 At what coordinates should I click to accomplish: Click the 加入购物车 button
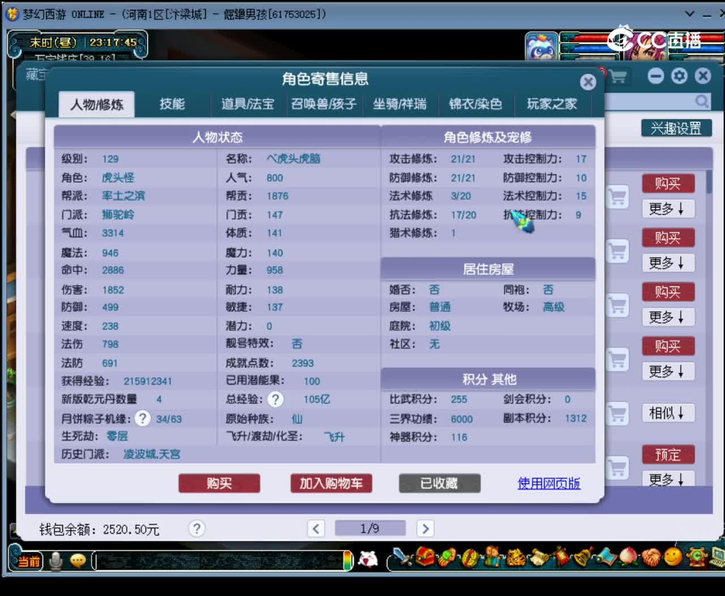tap(331, 483)
